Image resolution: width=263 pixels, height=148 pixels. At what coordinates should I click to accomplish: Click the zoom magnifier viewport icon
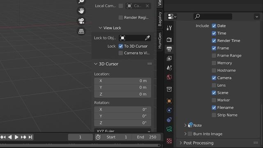click(x=81, y=2)
